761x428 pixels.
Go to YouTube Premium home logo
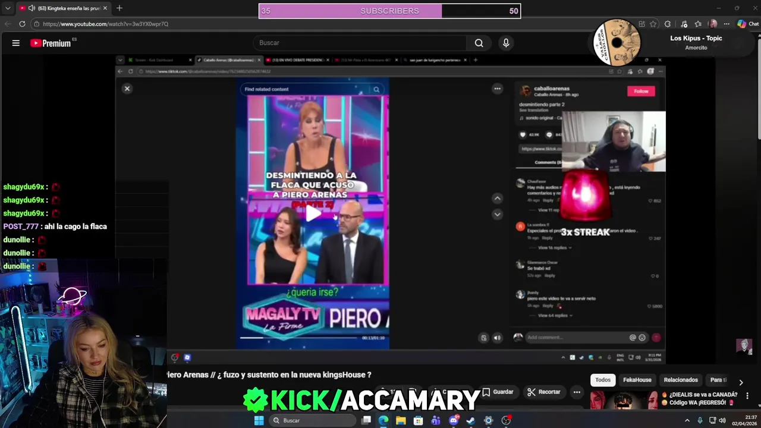pyautogui.click(x=51, y=43)
